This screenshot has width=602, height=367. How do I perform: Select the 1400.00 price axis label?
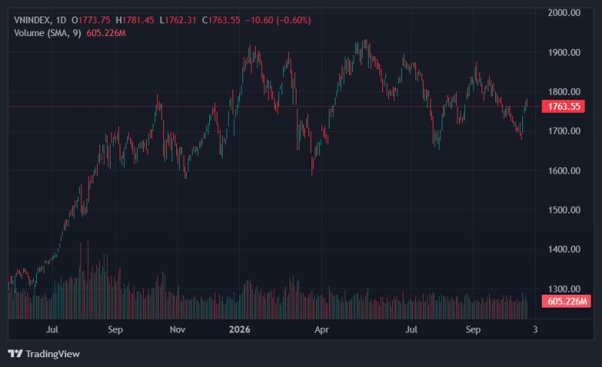[564, 249]
